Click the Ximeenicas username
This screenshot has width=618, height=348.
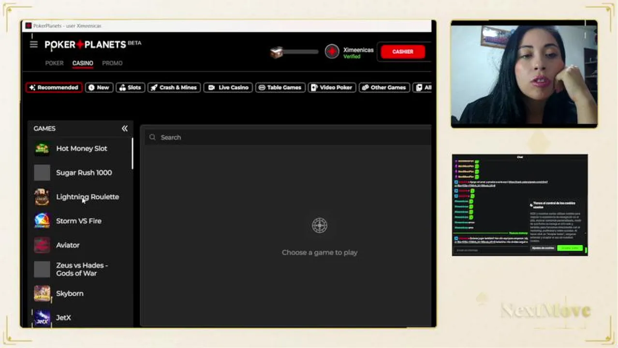coord(358,50)
